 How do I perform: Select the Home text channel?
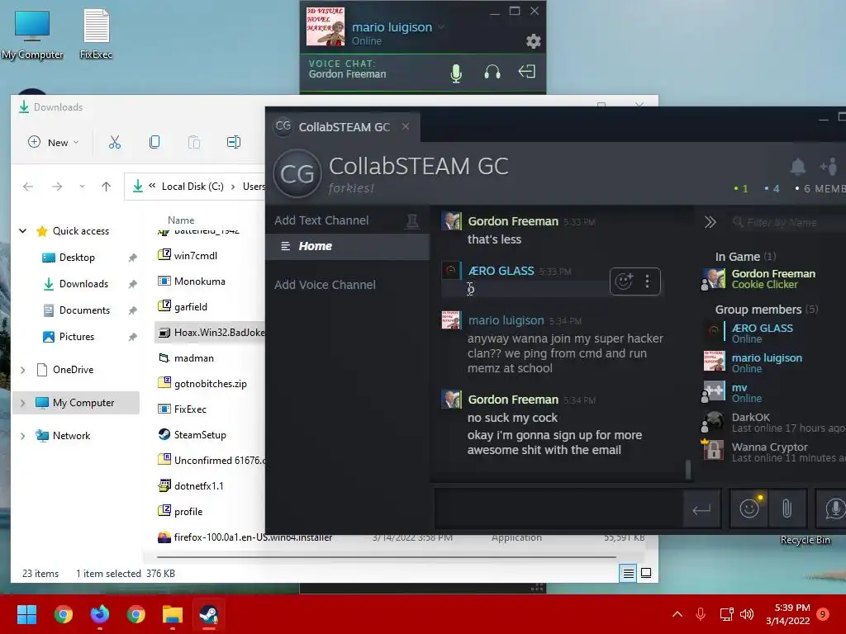coord(348,246)
